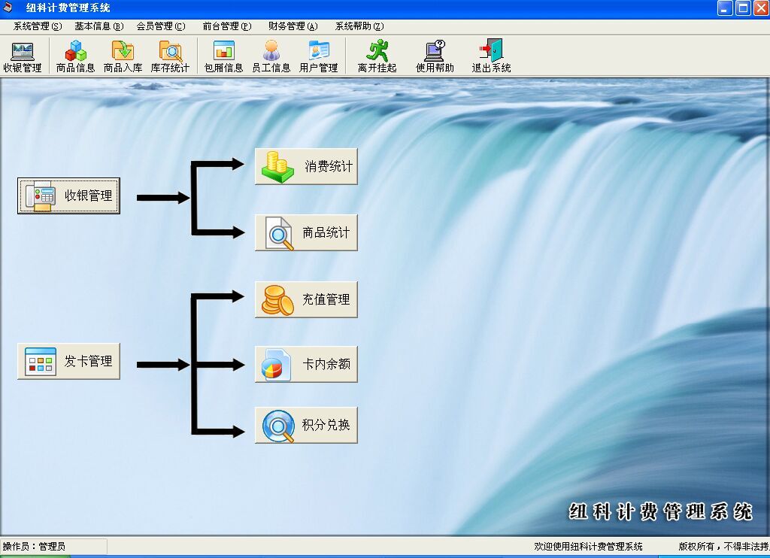Open 收银管理 toolbar icon

(x=22, y=56)
